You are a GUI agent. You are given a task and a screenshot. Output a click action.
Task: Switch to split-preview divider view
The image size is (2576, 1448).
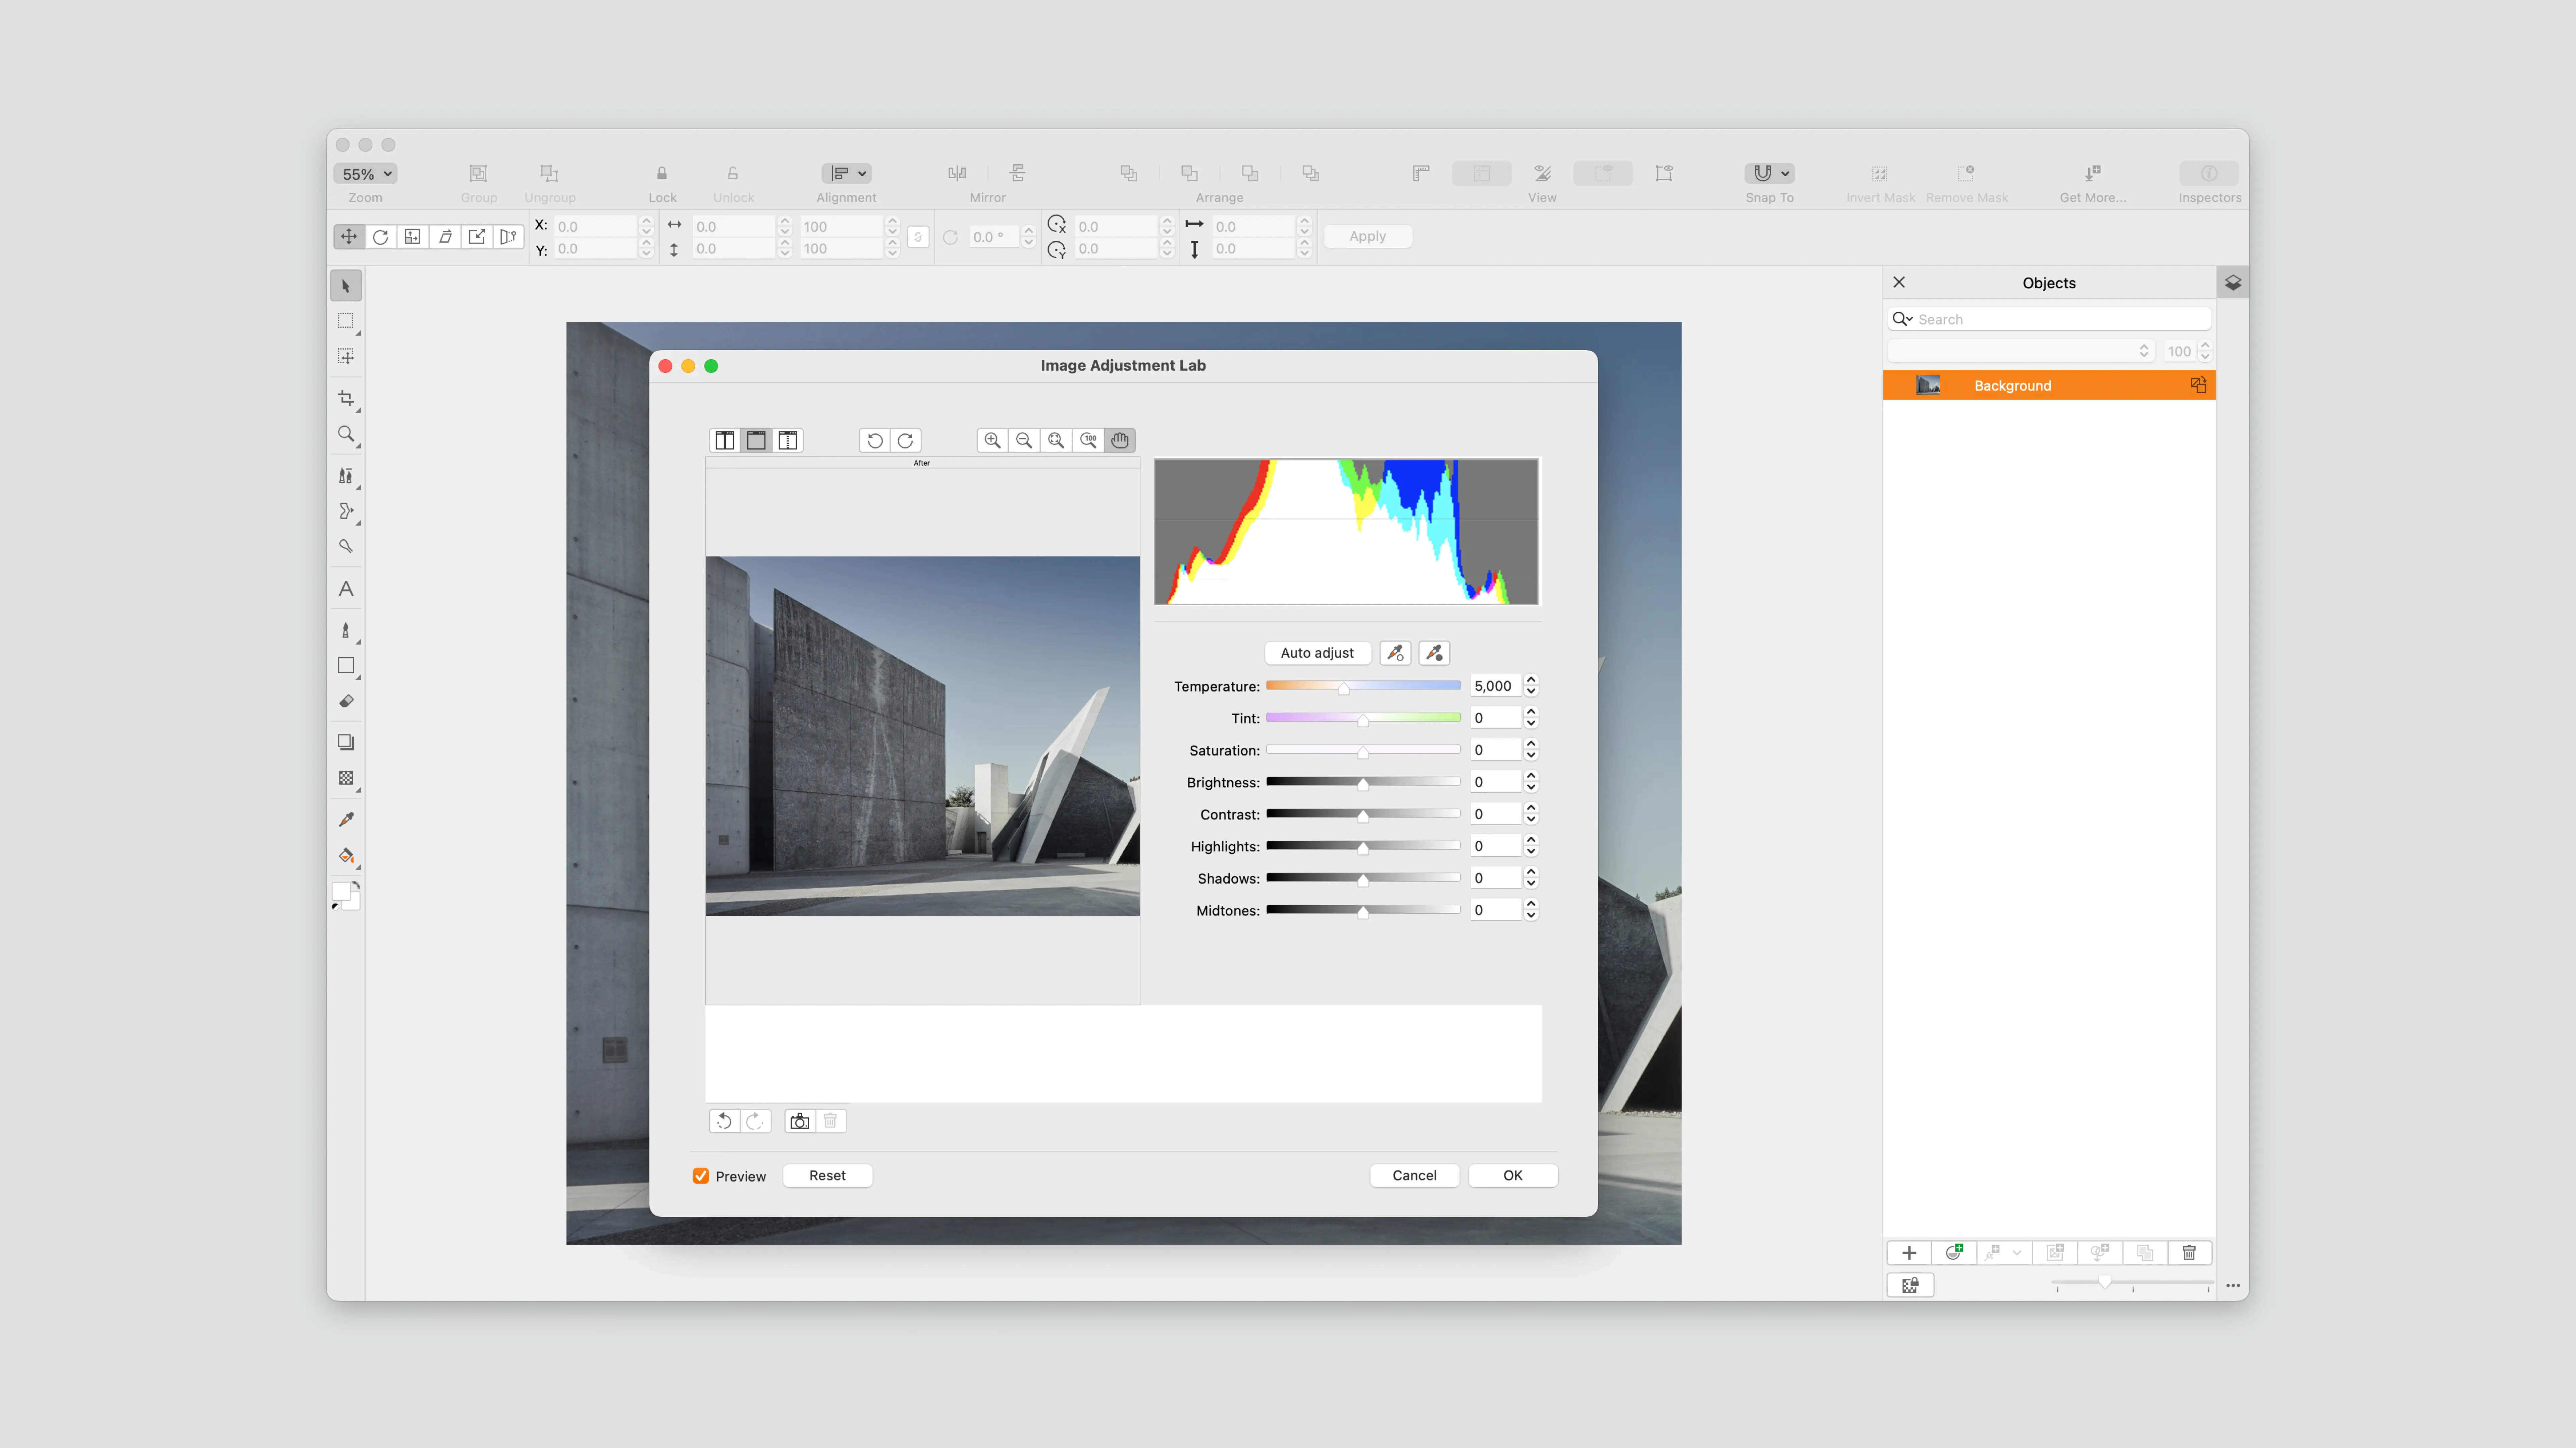788,441
